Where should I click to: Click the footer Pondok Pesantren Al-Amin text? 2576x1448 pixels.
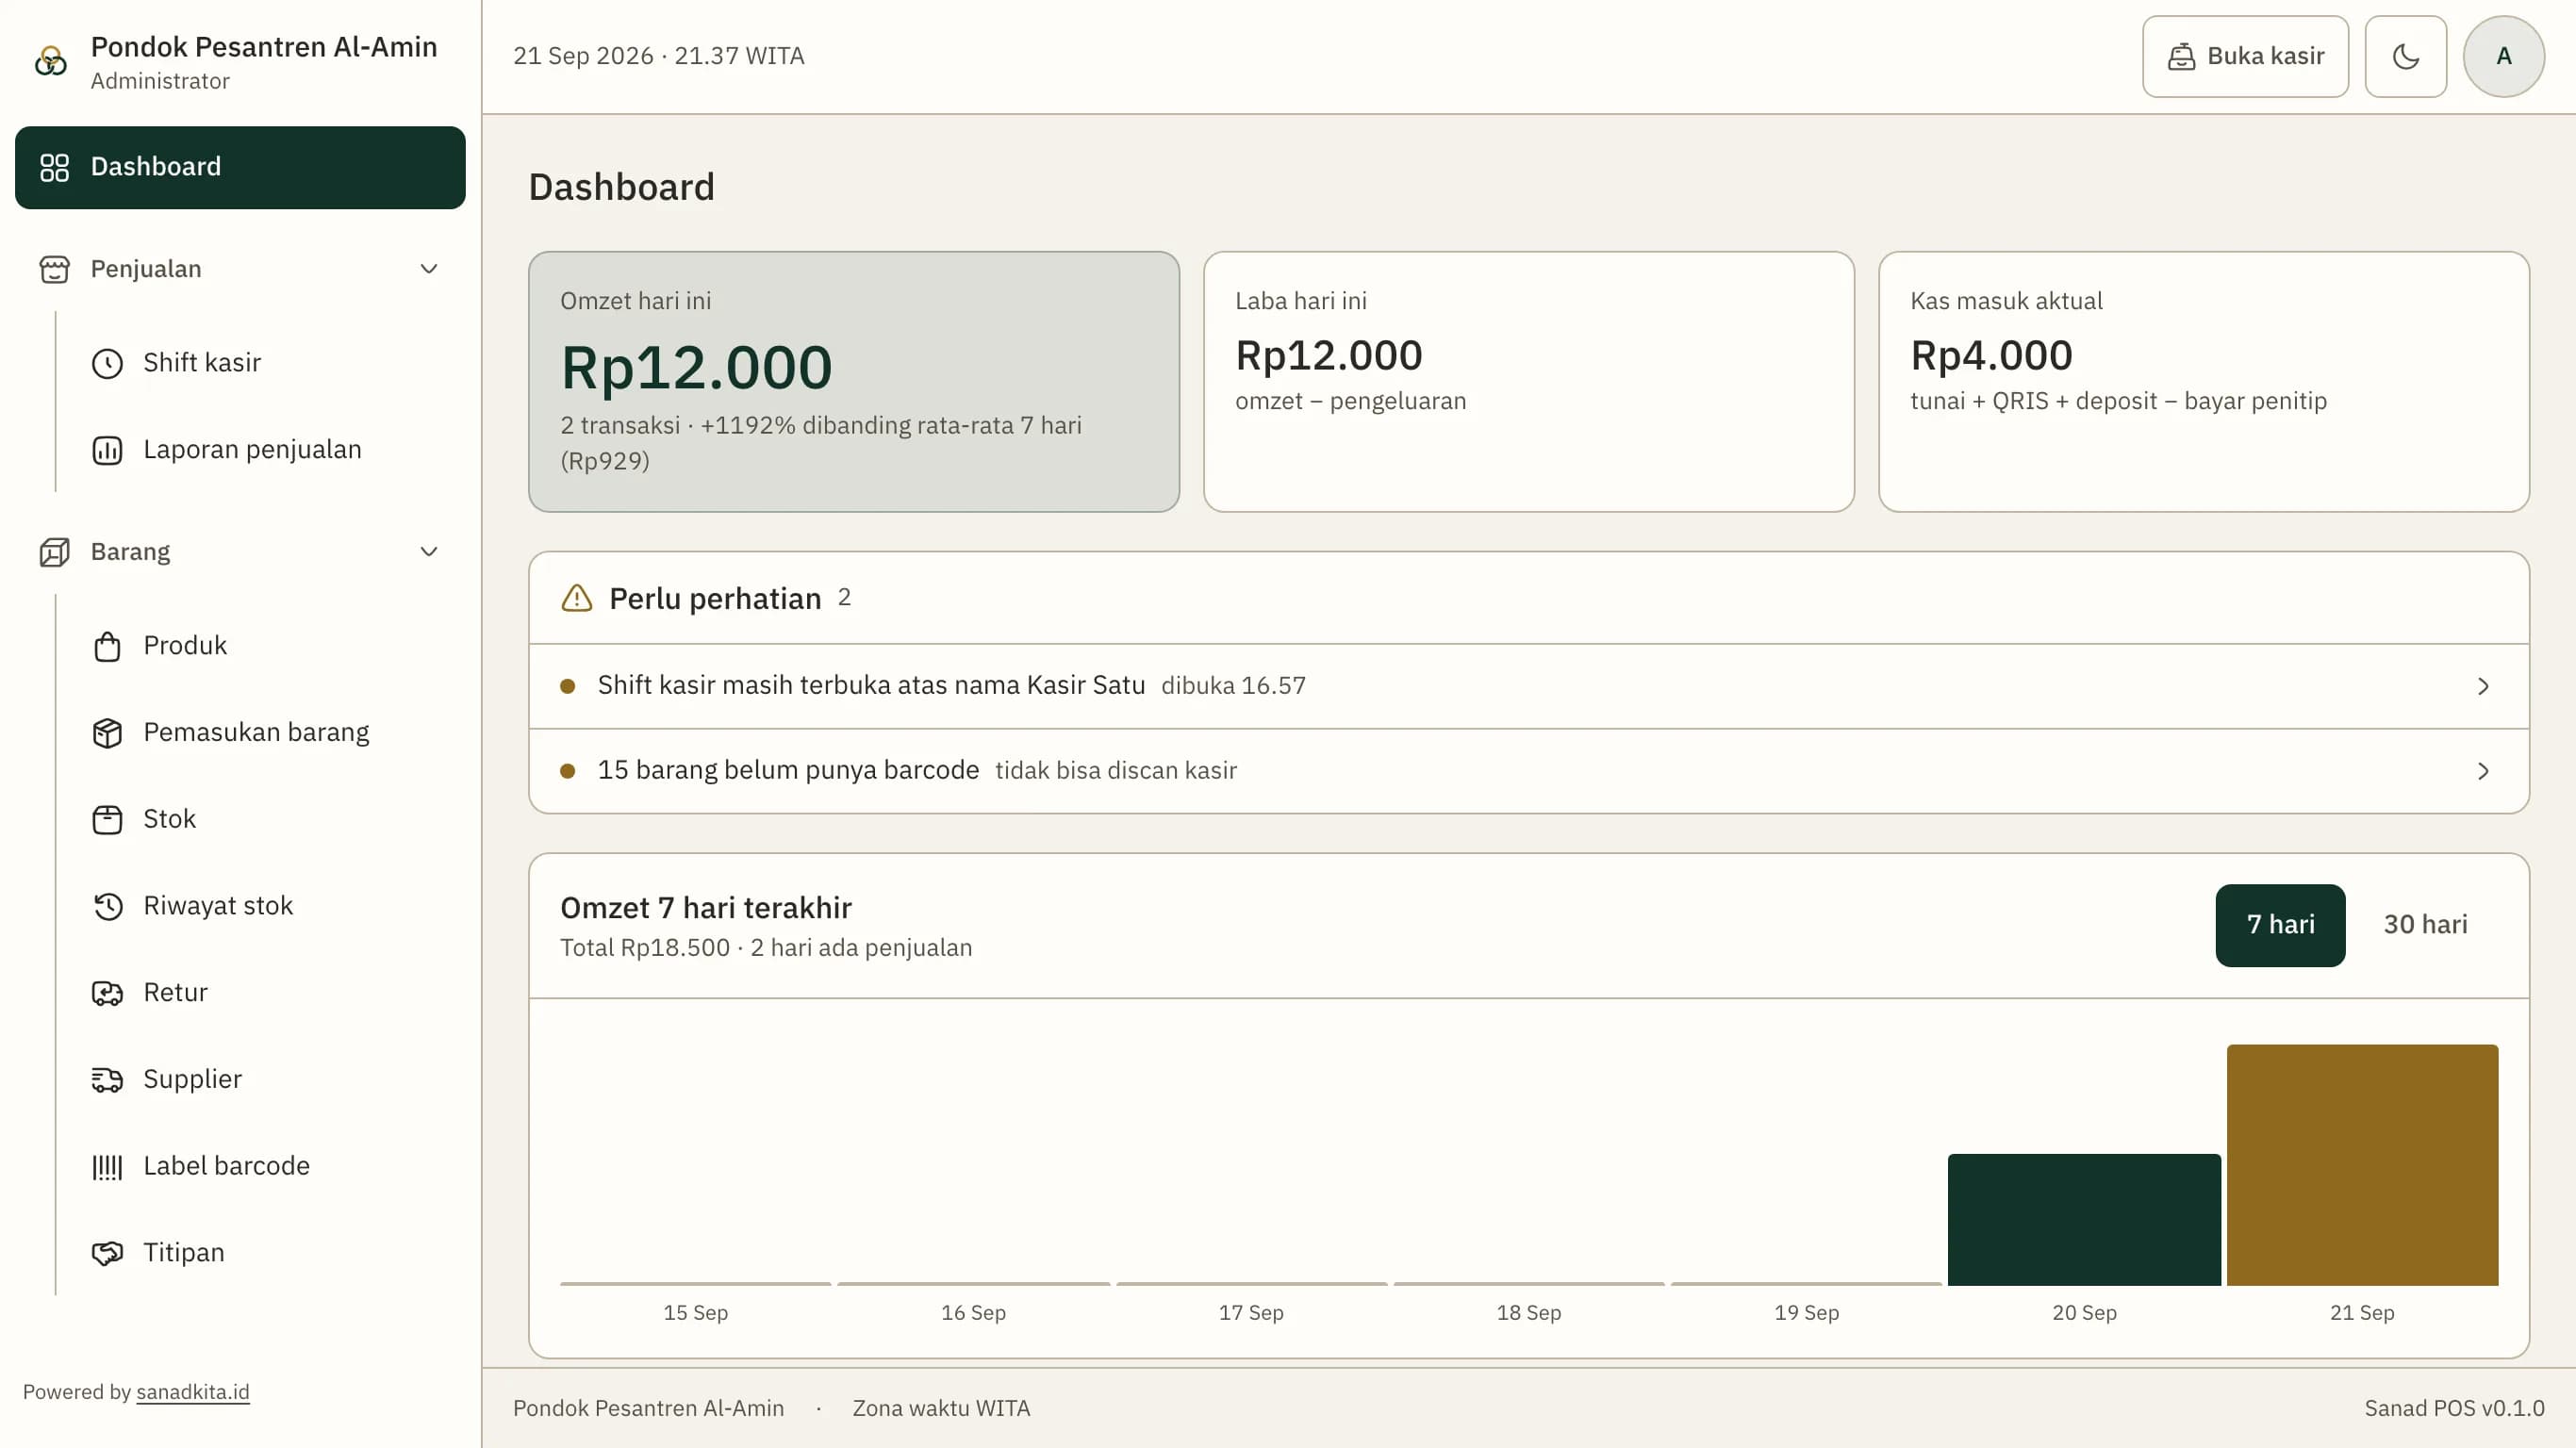pos(648,1408)
